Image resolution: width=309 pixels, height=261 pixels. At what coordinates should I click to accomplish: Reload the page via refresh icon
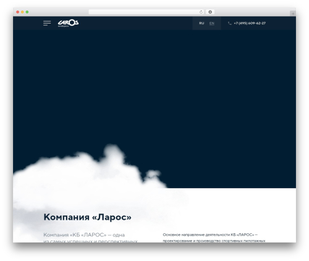(201, 12)
